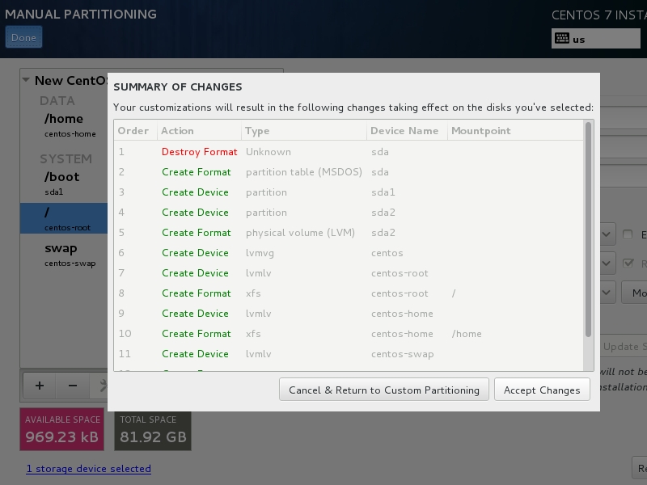The image size is (647, 485).
Task: Toggle the checked Reformat checkbox
Action: tap(628, 264)
